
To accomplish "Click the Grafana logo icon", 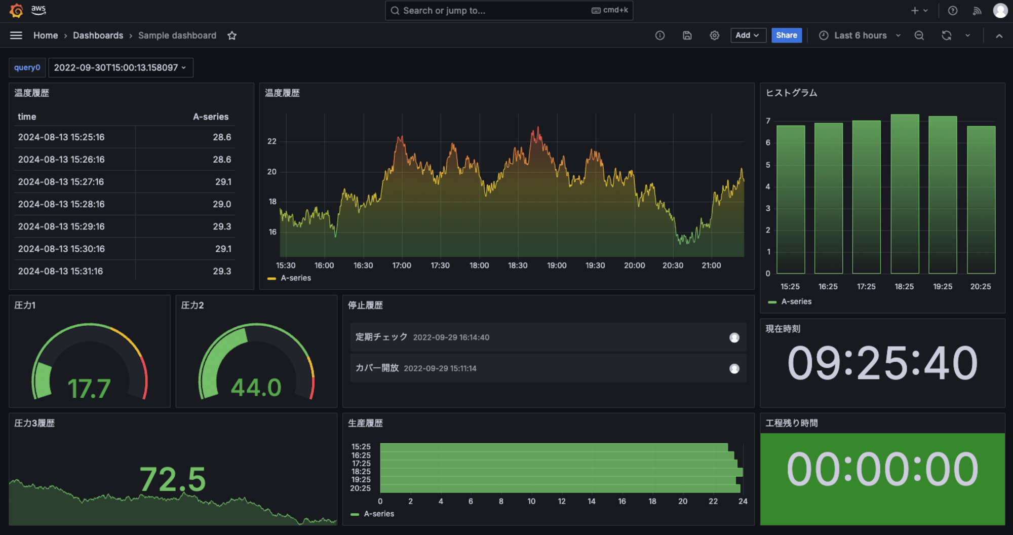I will [16, 10].
